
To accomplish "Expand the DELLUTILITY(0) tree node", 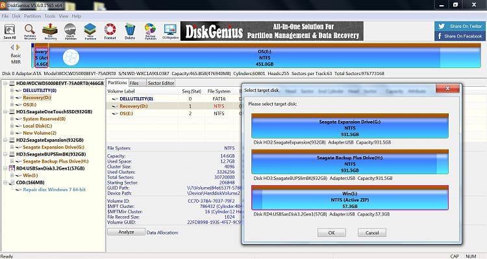I will 12,91.
